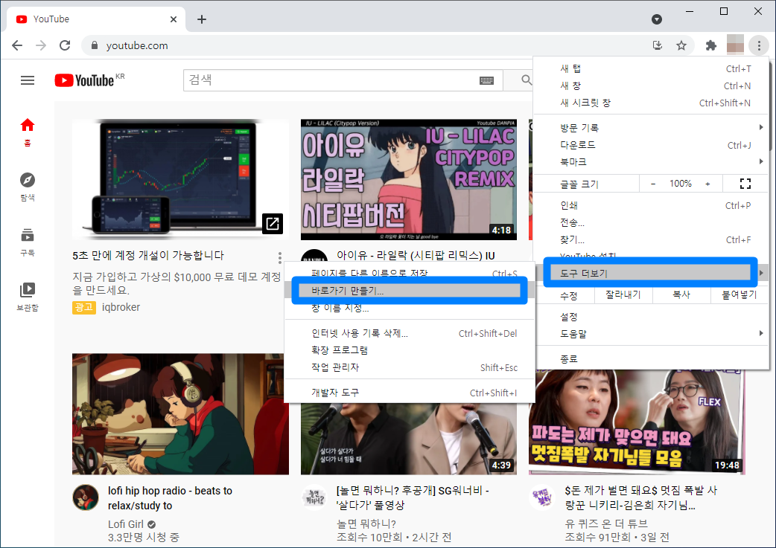Go to YouTube Home in sidebar
The width and height of the screenshot is (776, 548).
pos(28,132)
